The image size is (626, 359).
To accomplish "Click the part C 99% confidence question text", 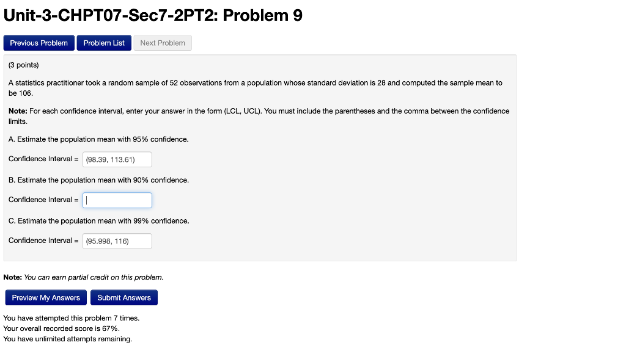I will (x=99, y=220).
